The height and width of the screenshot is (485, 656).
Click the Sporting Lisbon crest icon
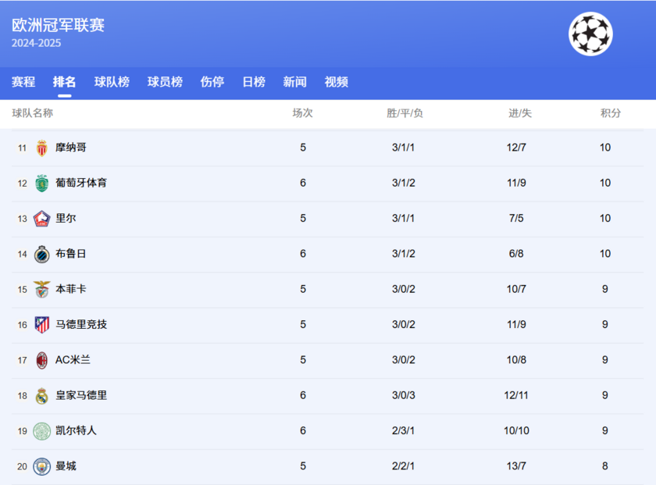(x=43, y=183)
